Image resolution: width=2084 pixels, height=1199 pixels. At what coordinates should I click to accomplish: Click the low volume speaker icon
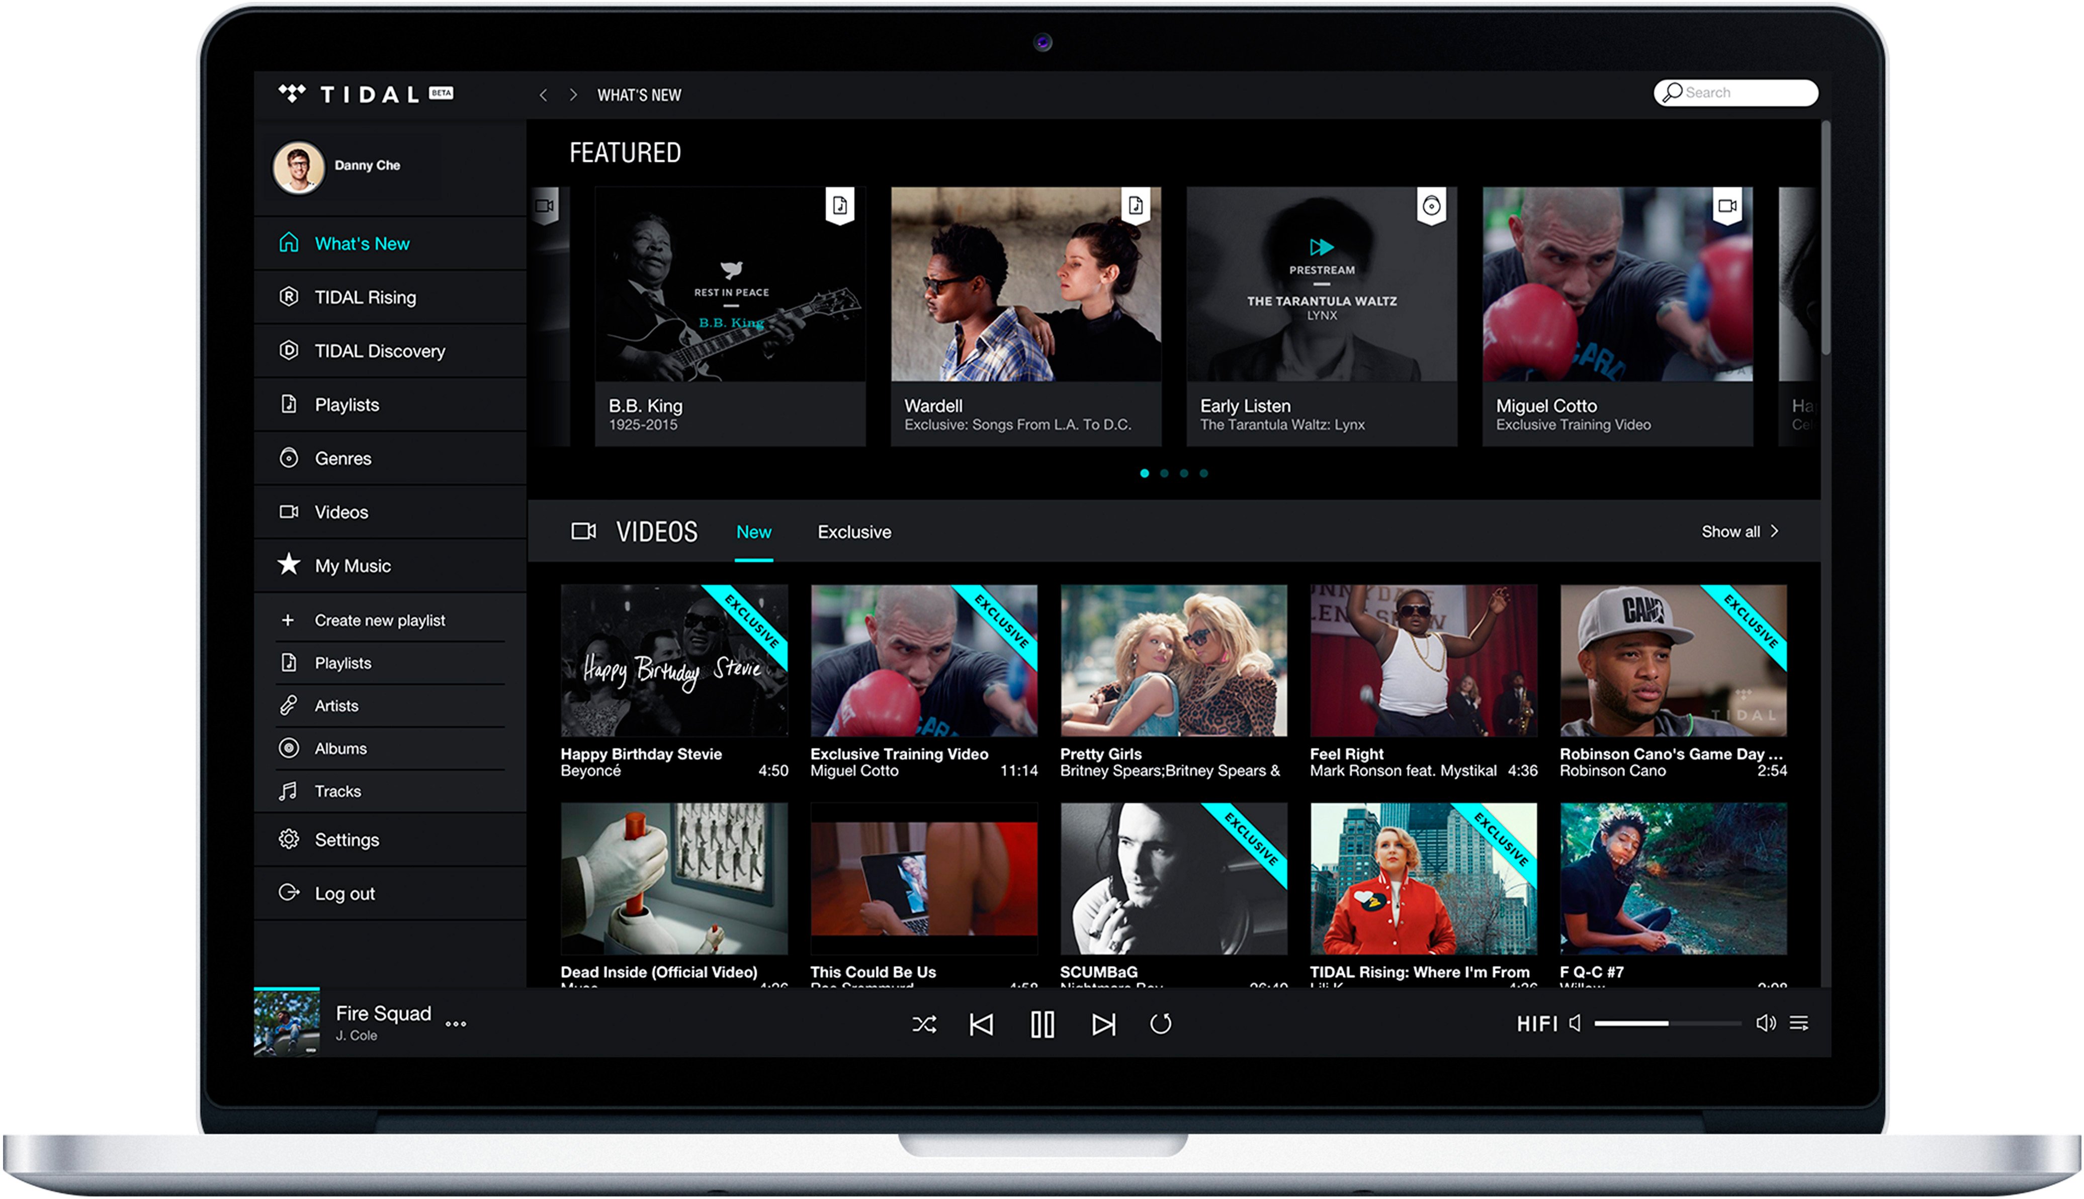(1575, 1023)
